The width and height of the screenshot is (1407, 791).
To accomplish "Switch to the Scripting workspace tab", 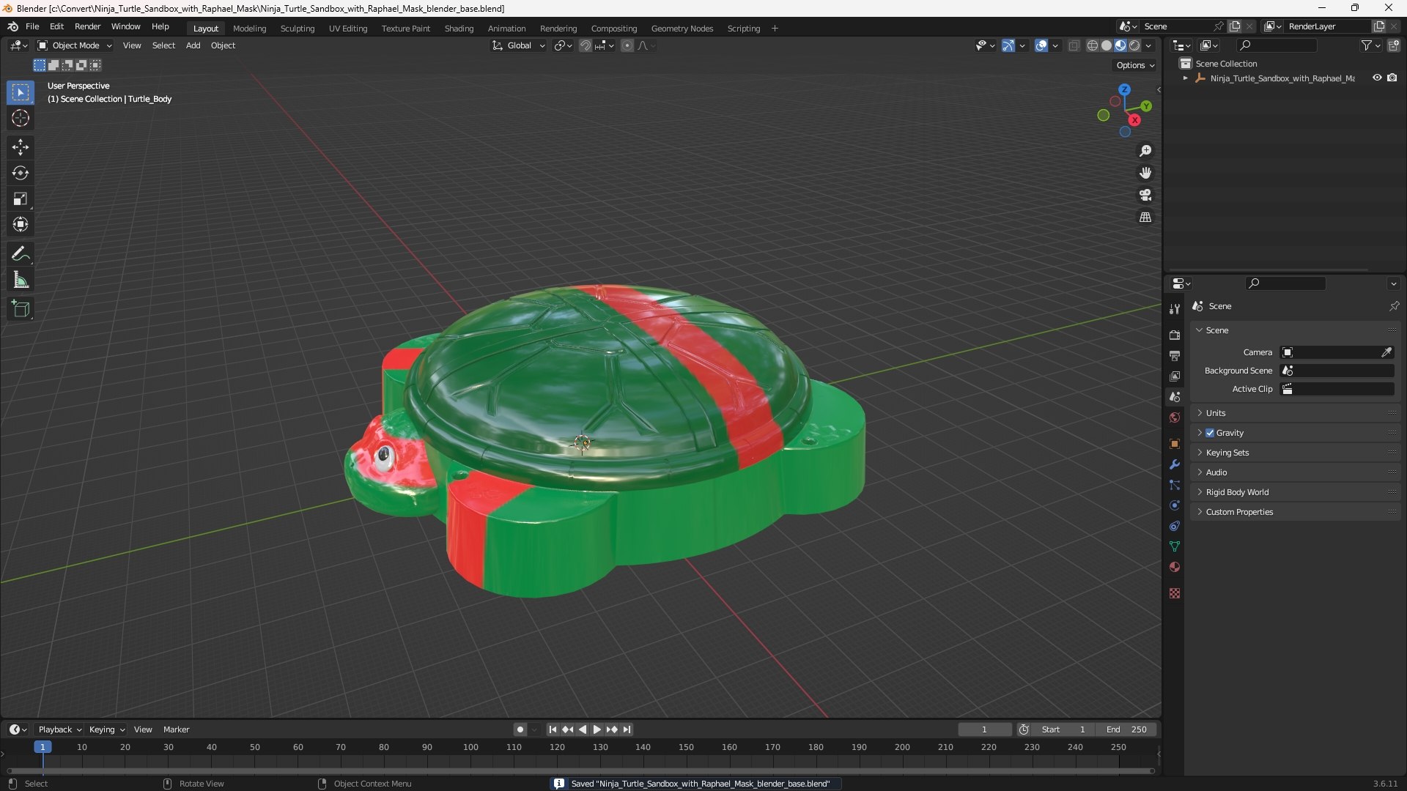I will pyautogui.click(x=743, y=29).
